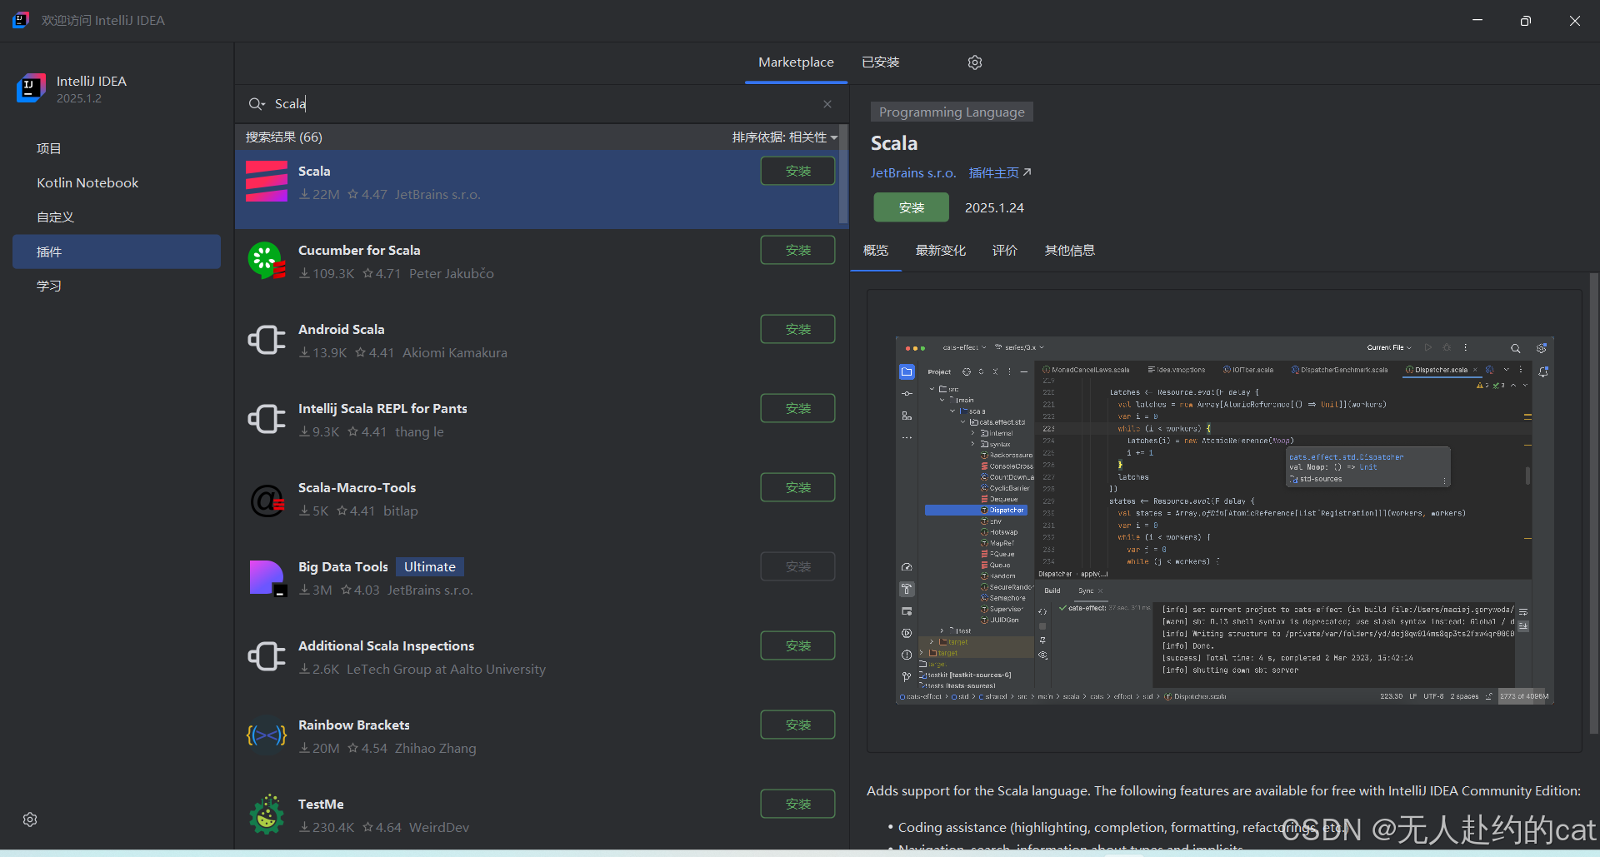The width and height of the screenshot is (1600, 857).
Task: Click into the plugin search field
Action: point(542,104)
